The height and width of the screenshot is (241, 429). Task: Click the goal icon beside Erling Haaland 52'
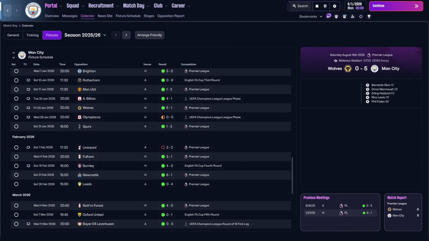click(368, 93)
